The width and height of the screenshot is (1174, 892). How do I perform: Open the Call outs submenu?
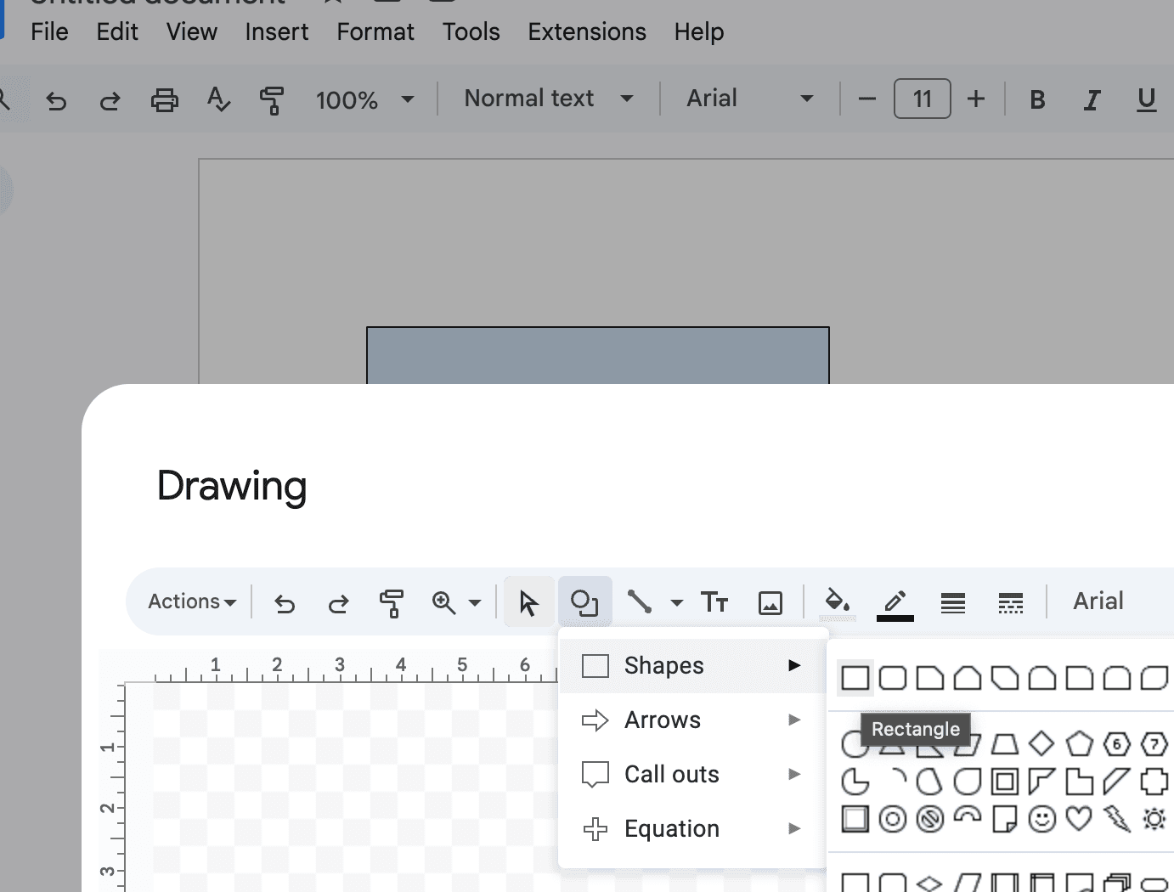coord(692,775)
